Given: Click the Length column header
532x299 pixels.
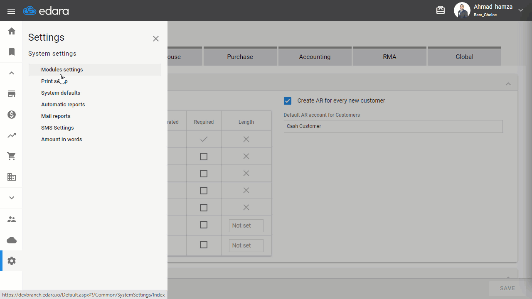Looking at the screenshot, I should (x=246, y=122).
